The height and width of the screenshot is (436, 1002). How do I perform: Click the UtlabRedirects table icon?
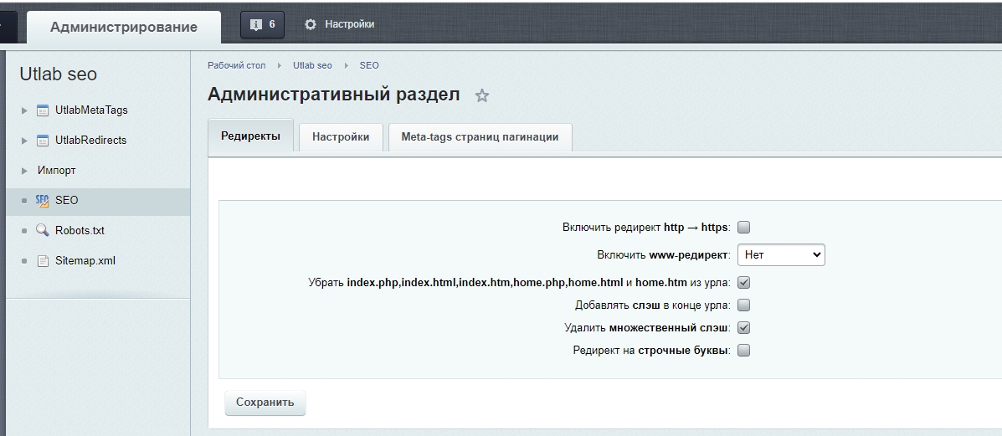(43, 141)
